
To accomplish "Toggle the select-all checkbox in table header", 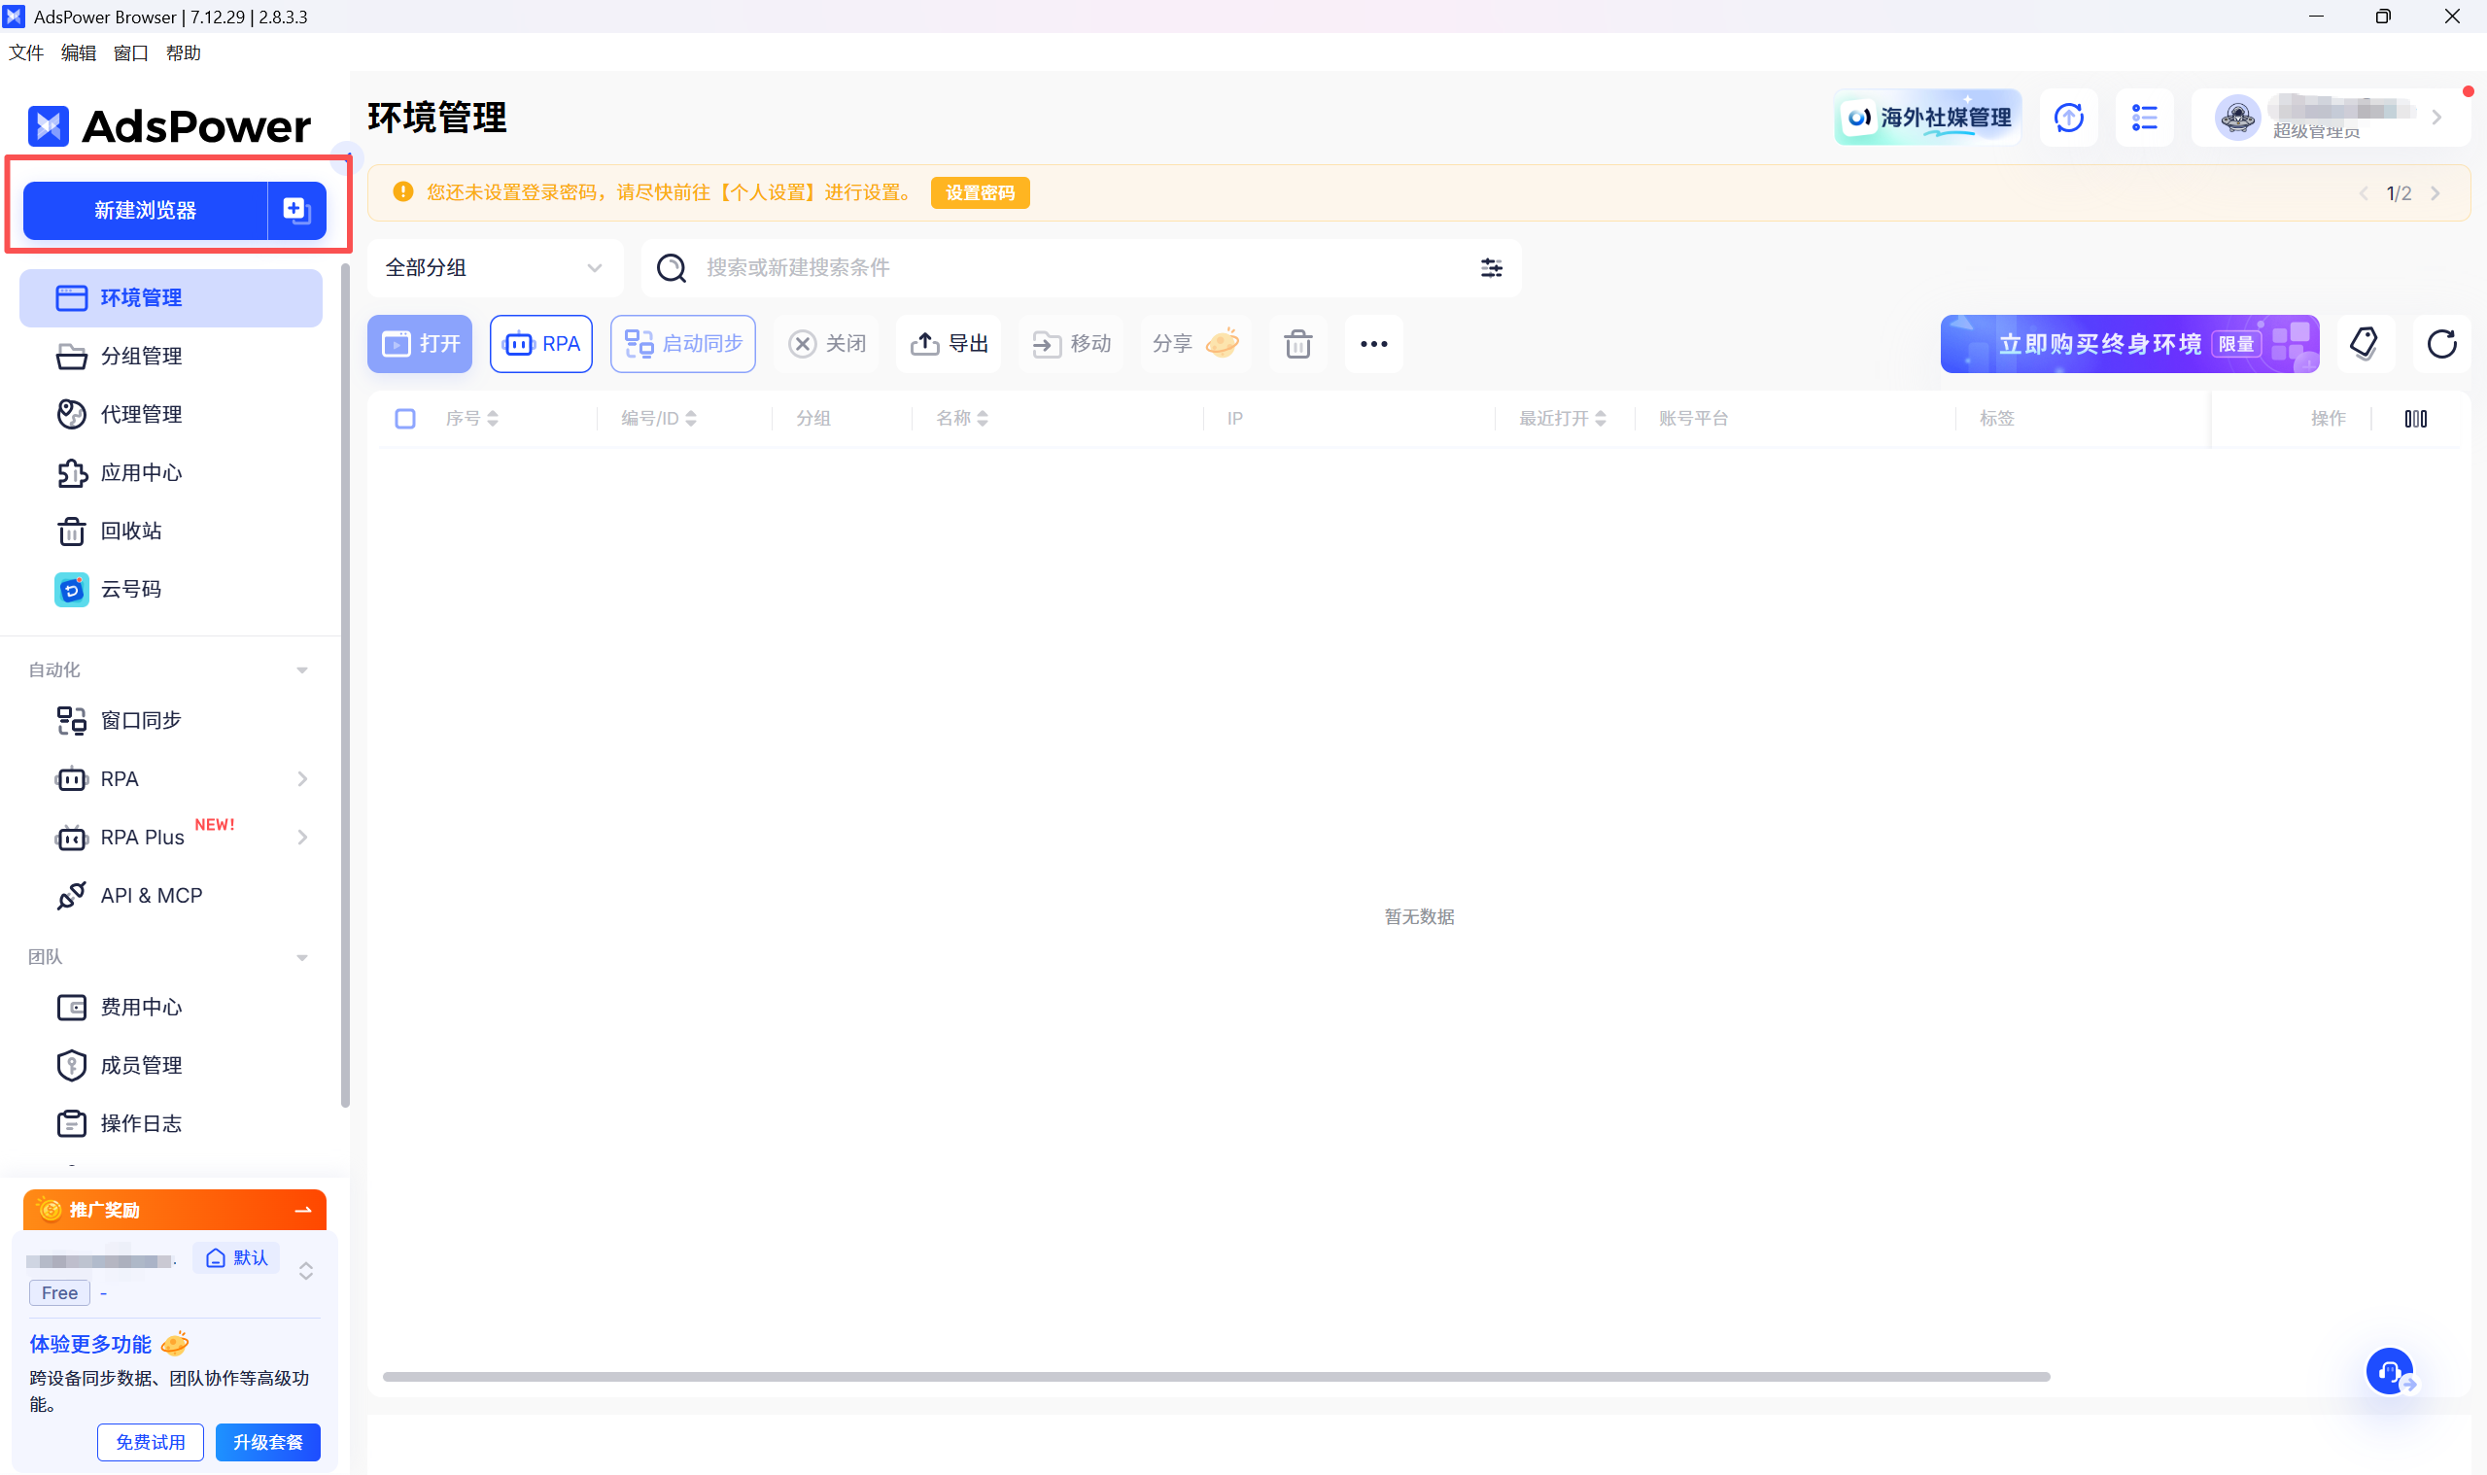I will (x=404, y=419).
